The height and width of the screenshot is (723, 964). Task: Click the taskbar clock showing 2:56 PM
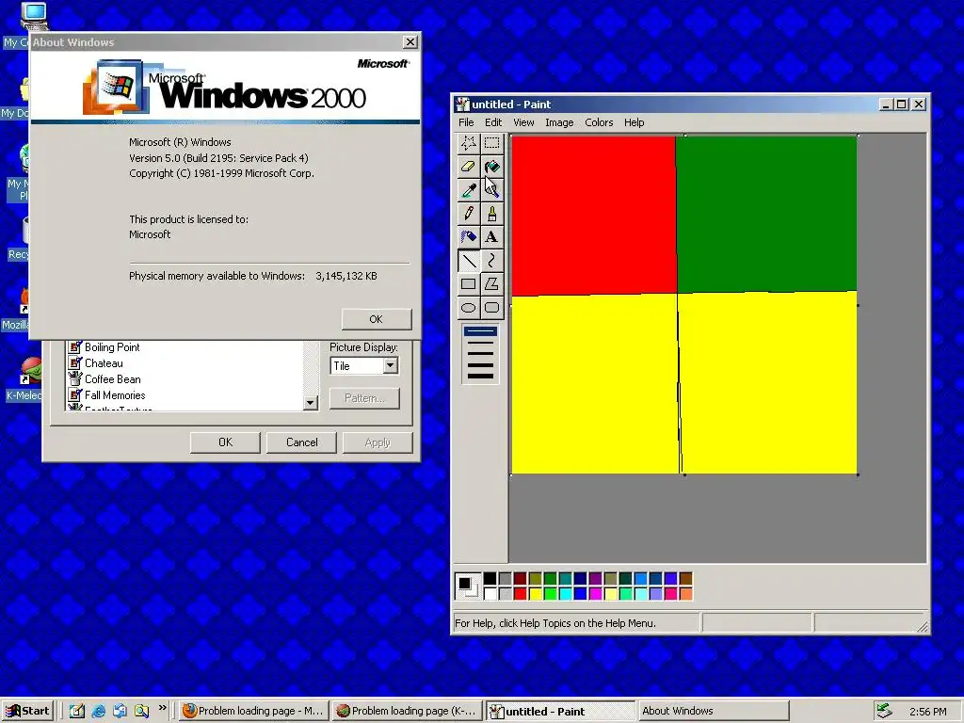[927, 712]
